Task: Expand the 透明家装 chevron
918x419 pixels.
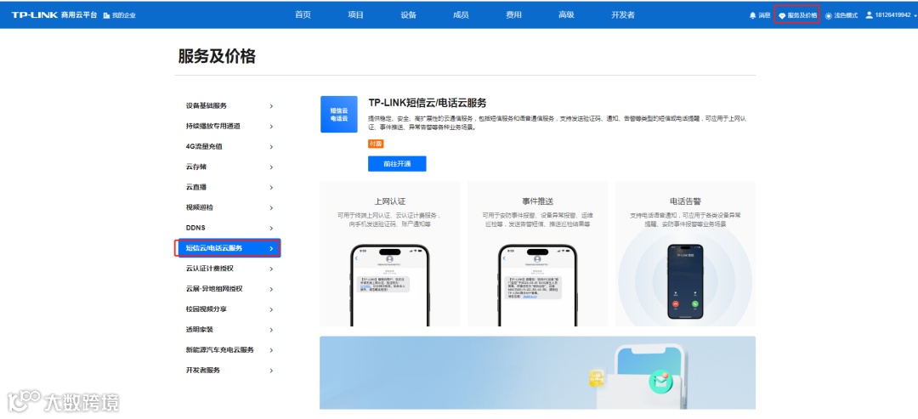Action: (271, 330)
